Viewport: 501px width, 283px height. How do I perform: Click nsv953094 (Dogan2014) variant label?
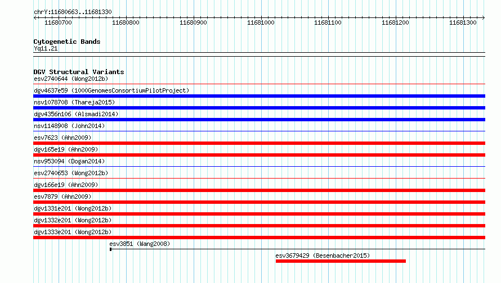click(x=69, y=161)
